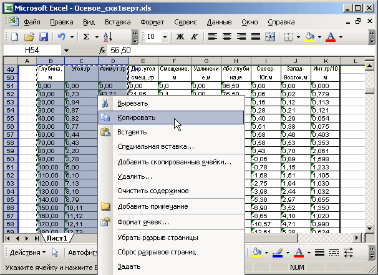Click the Sort ascending icon
Image resolution: width=378 pixels, height=275 pixels.
pyautogui.click(x=108, y=37)
